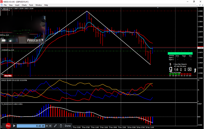Click the '1 Hour Bar Close In' countdown text
Image resolution: width=204 pixels, height=129 pixels.
point(180,64)
